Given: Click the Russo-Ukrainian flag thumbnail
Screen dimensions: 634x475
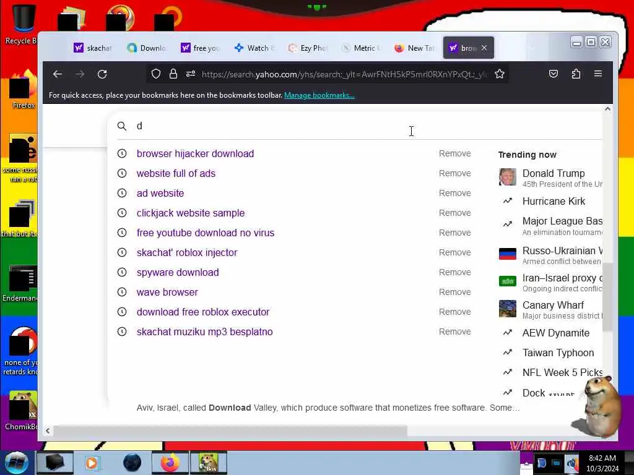Looking at the screenshot, I should point(508,254).
